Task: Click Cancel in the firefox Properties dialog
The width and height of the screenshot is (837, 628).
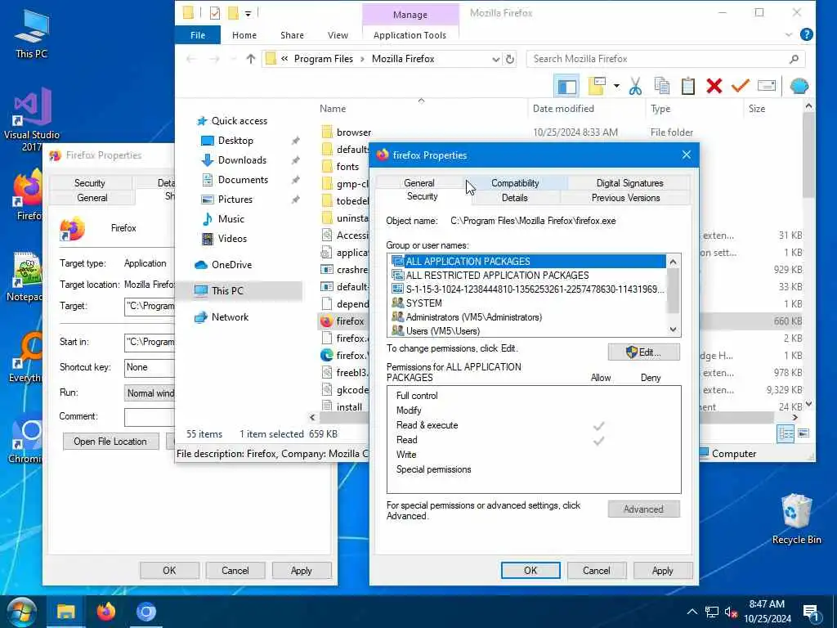Action: click(x=596, y=570)
